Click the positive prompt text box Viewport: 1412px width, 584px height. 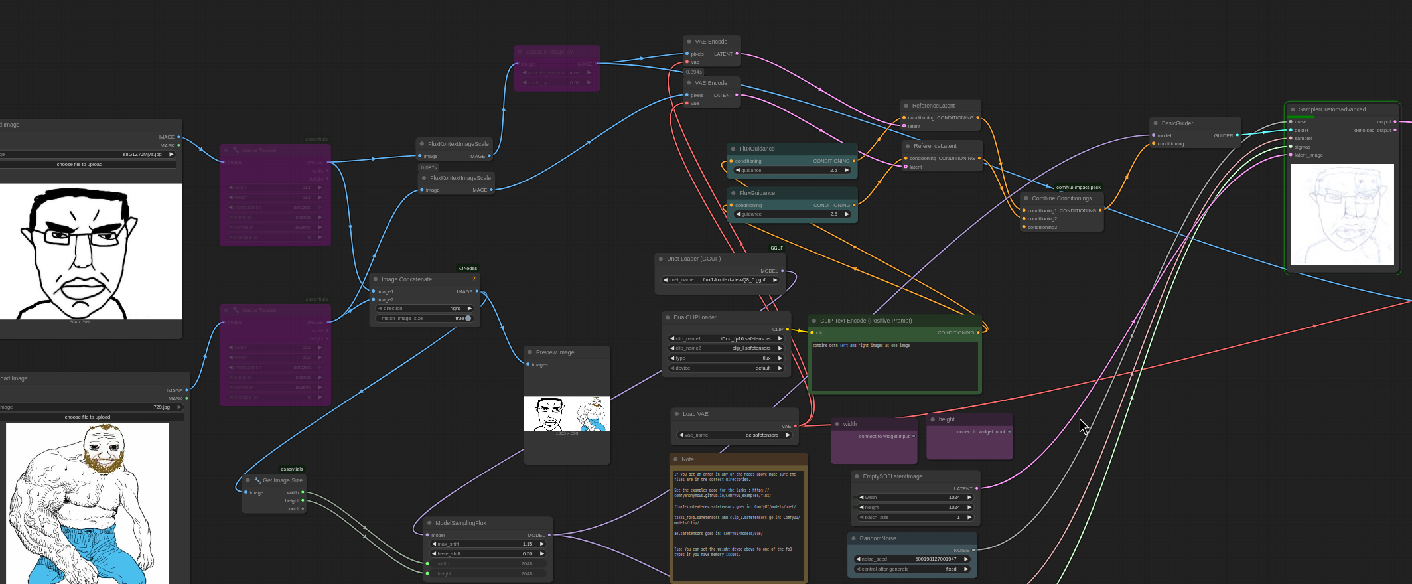[894, 366]
